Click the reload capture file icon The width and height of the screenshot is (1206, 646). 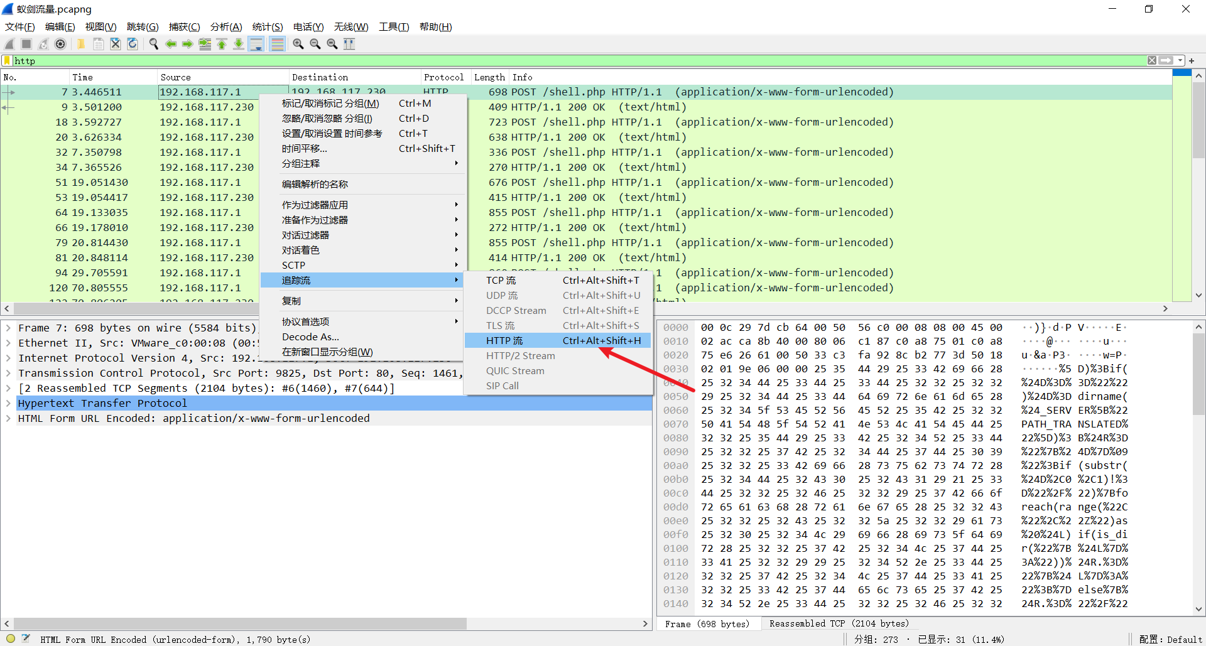pyautogui.click(x=133, y=44)
